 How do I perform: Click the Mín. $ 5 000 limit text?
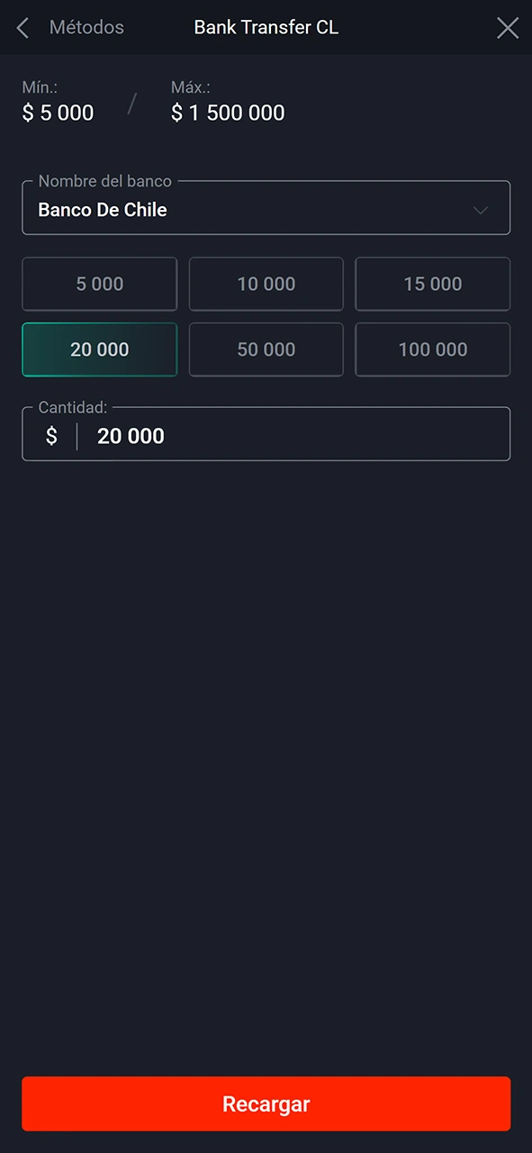(58, 101)
